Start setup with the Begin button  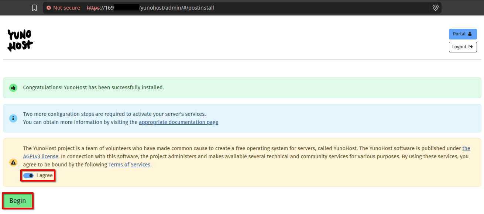click(x=18, y=201)
